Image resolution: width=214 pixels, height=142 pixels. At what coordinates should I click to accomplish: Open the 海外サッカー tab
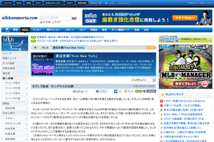click(53, 30)
